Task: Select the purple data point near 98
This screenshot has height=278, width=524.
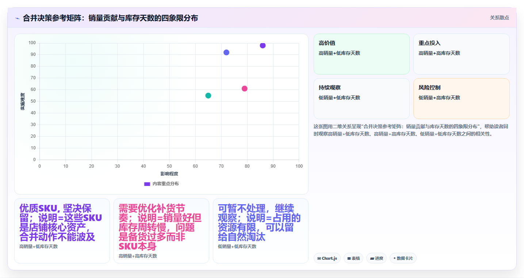Action: (263, 45)
